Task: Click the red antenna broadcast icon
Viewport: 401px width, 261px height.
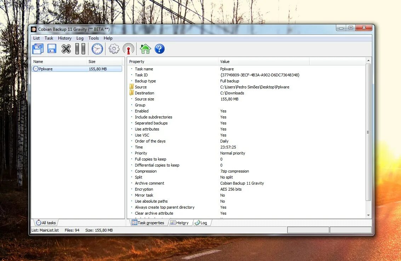Action: pyautogui.click(x=128, y=49)
